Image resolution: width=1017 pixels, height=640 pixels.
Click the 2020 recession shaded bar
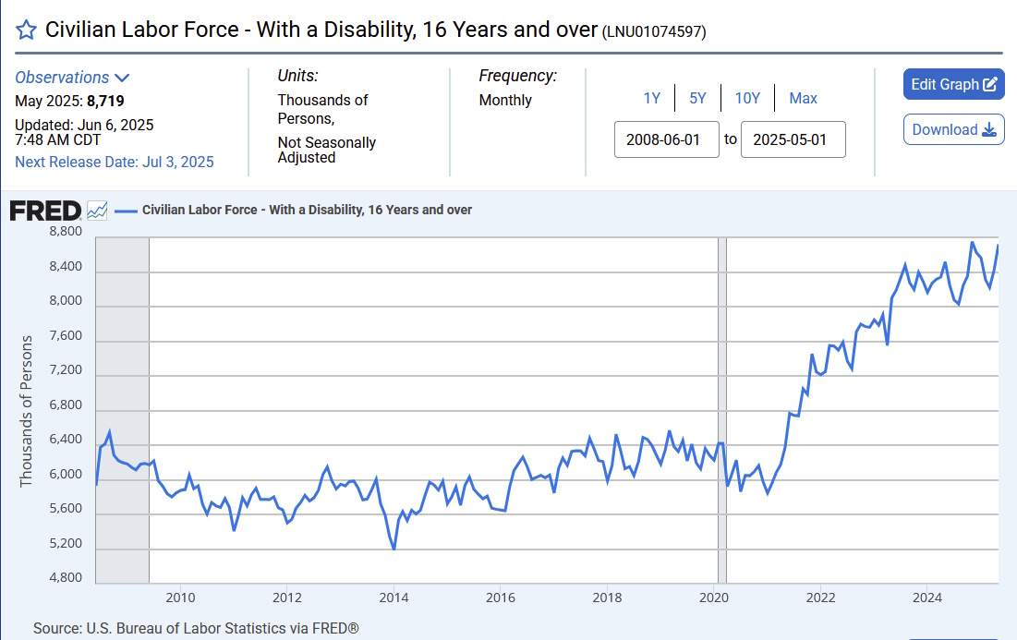click(722, 410)
